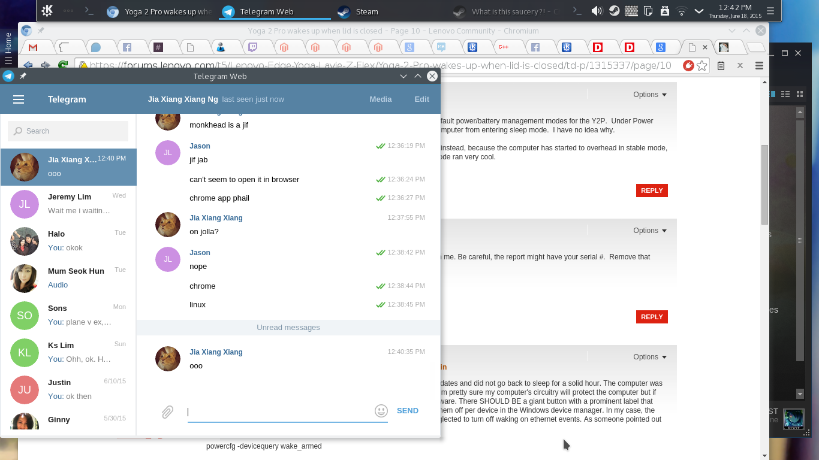This screenshot has height=460, width=819.
Task: Toggle the pin on Telegram Web title bar
Action: (23, 76)
